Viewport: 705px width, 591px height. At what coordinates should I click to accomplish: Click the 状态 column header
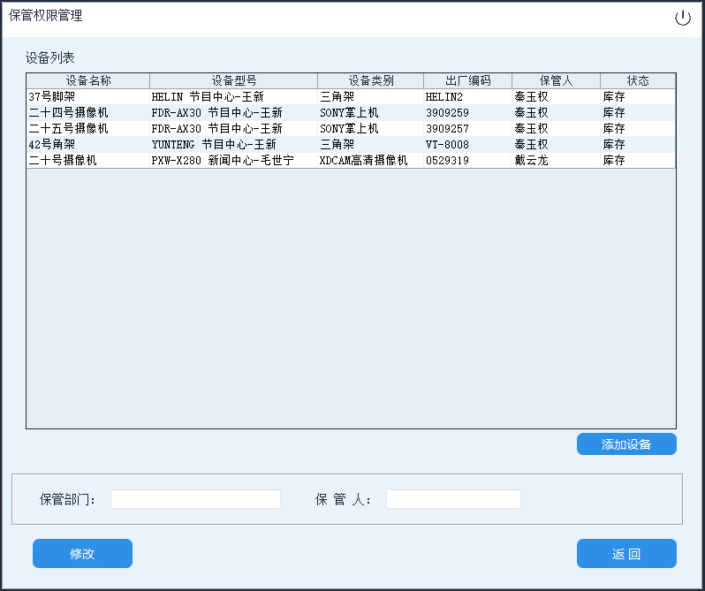[638, 80]
